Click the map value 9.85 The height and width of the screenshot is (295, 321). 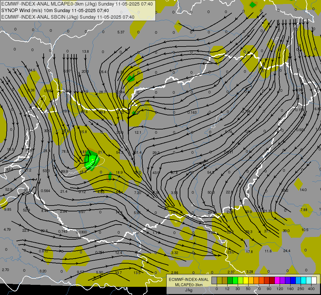point(8,209)
